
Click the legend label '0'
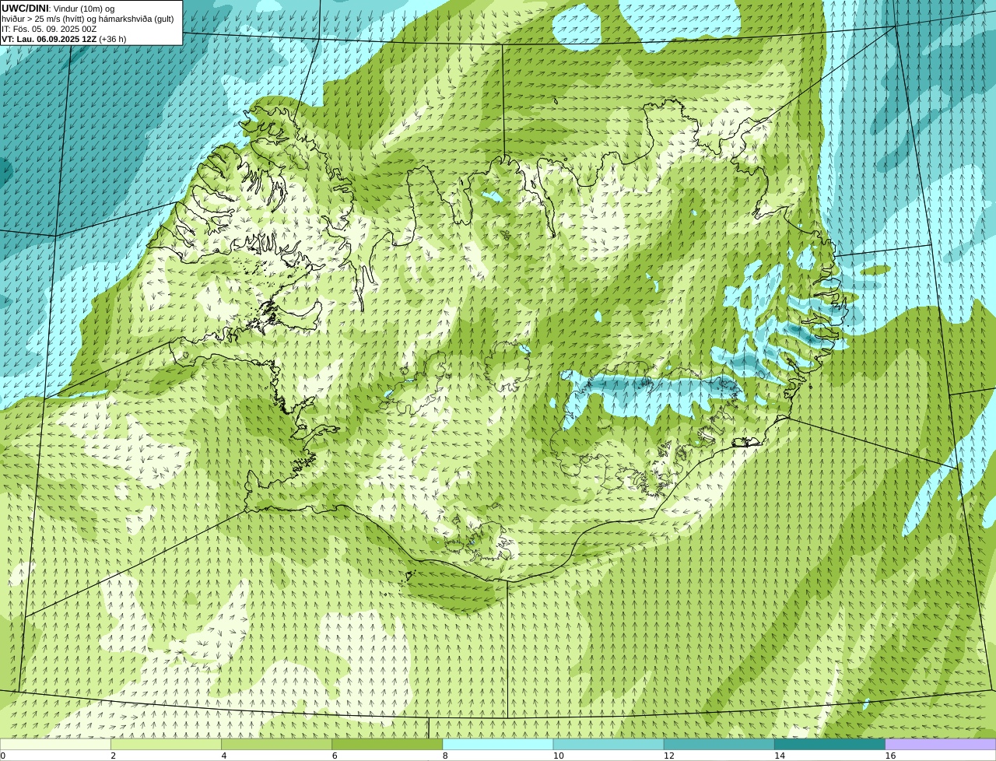[x=2, y=756]
